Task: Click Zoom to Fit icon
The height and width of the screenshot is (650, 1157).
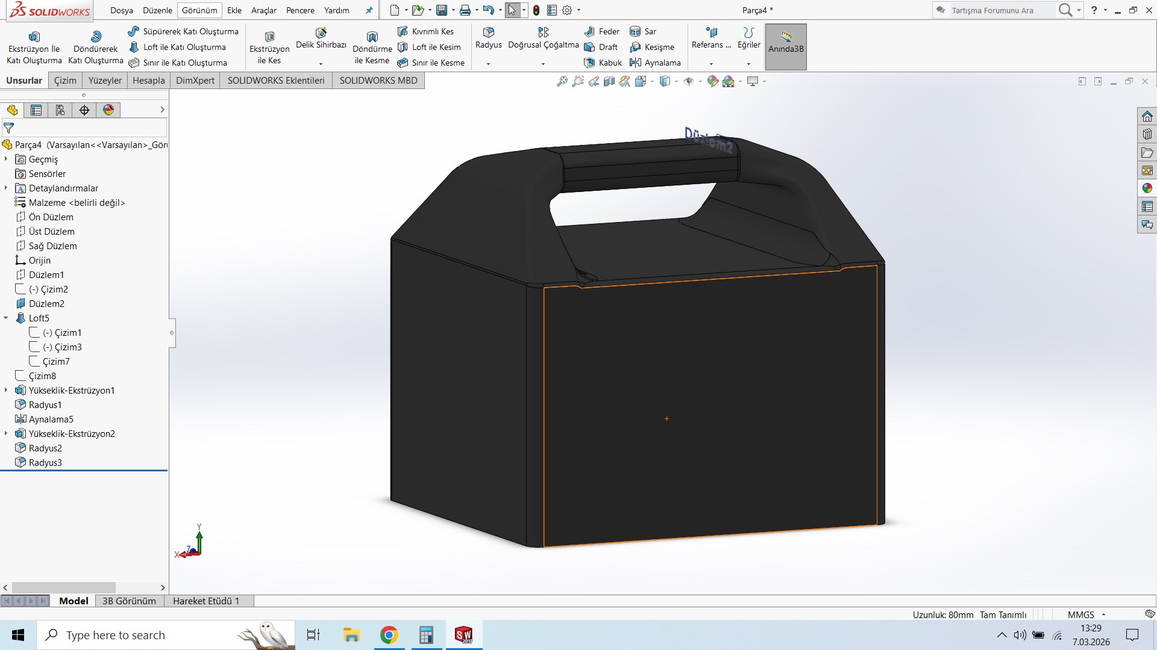Action: click(x=562, y=81)
